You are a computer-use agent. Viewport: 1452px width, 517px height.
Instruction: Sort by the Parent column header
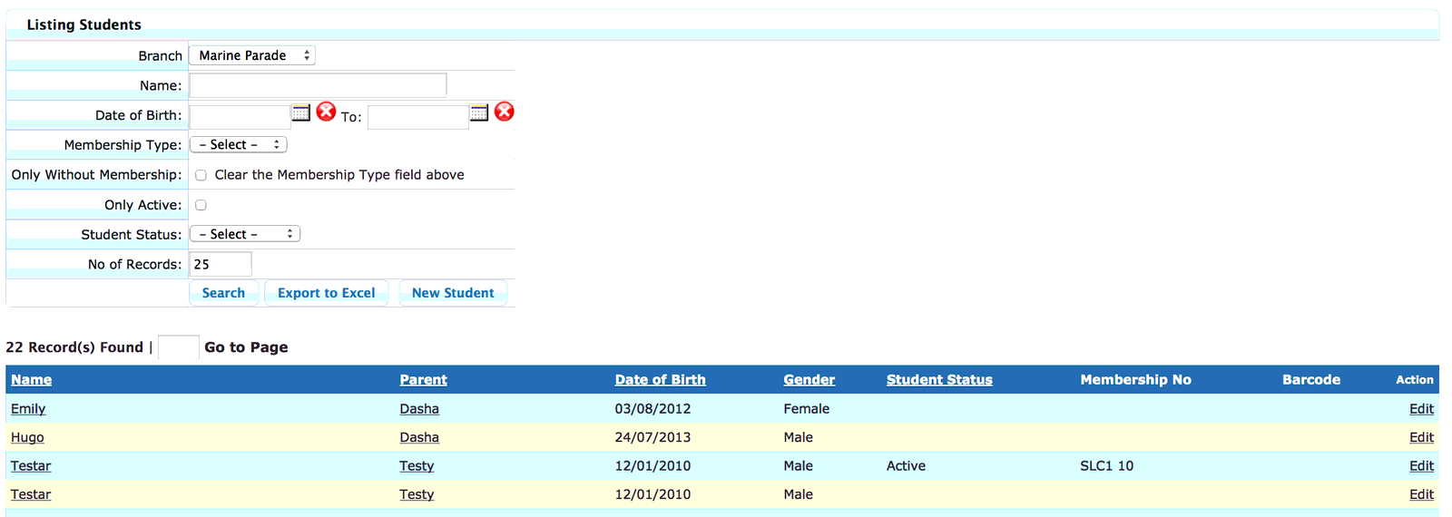[x=423, y=380]
